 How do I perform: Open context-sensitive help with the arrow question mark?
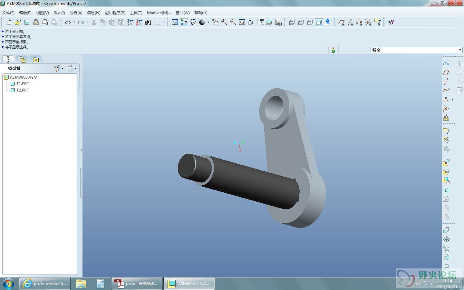(x=391, y=22)
